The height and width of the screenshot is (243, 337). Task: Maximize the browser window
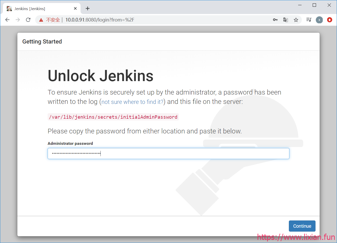(314, 5)
